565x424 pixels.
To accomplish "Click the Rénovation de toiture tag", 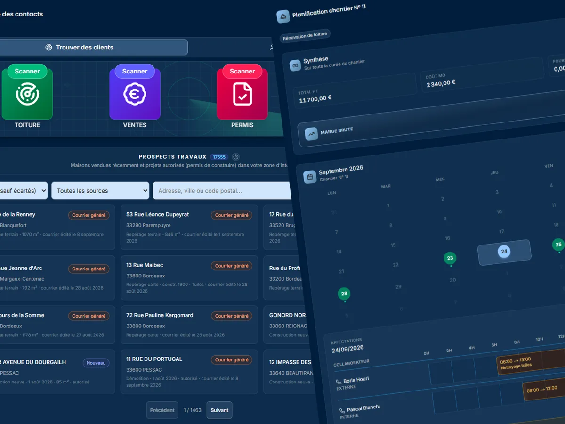I will pos(305,36).
